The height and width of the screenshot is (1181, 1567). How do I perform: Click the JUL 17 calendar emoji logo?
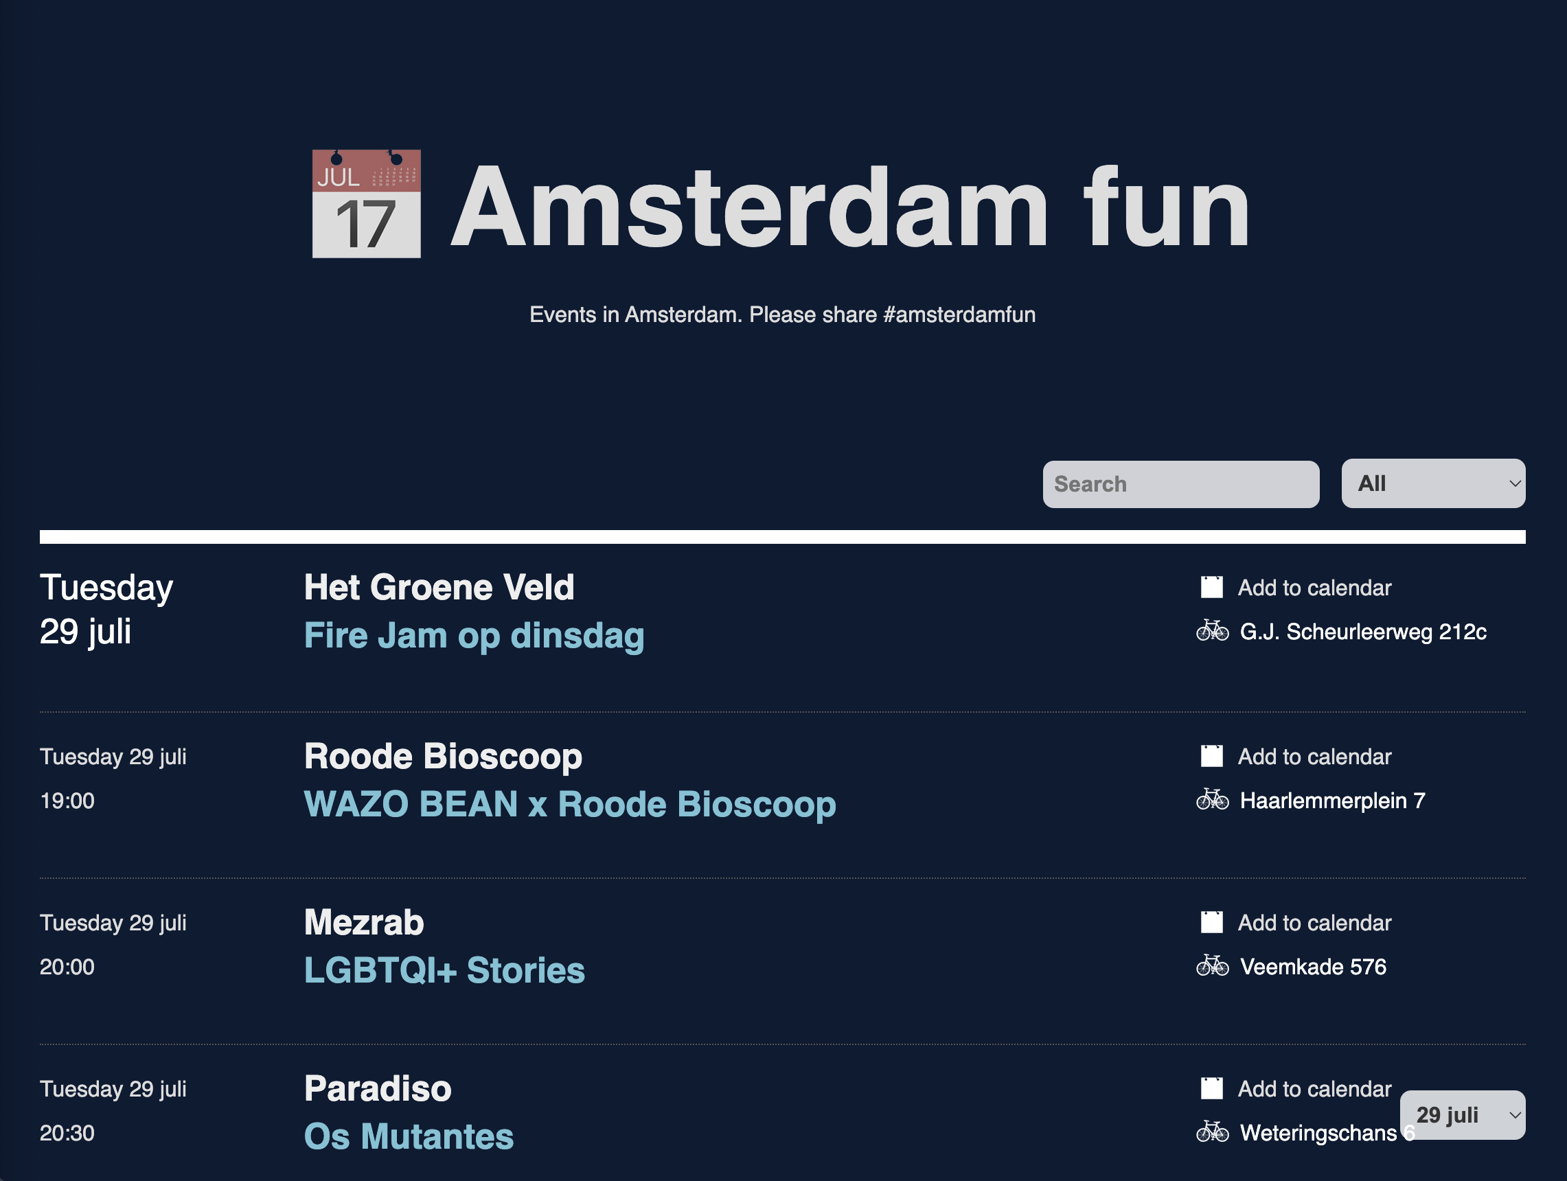(x=366, y=203)
